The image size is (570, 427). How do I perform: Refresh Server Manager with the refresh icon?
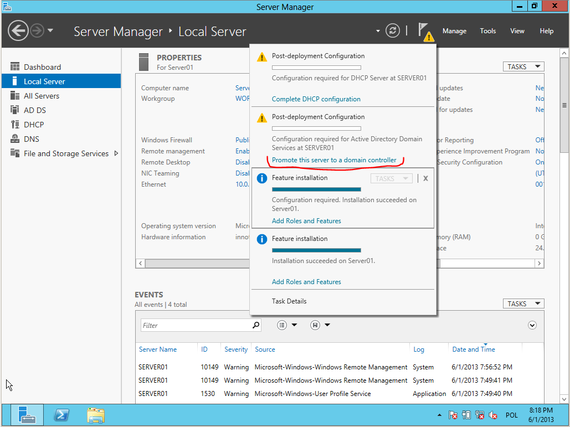click(x=393, y=30)
